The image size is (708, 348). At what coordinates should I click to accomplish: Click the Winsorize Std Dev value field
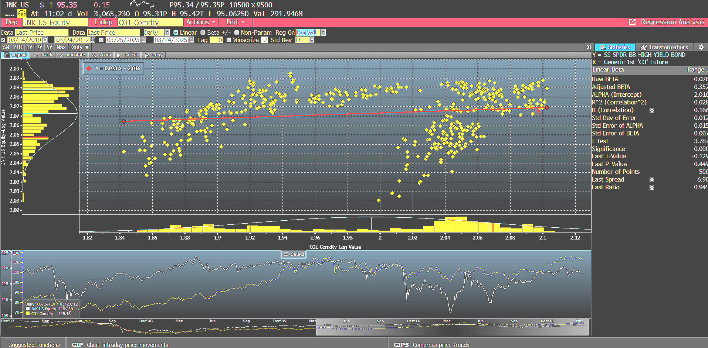[264, 40]
